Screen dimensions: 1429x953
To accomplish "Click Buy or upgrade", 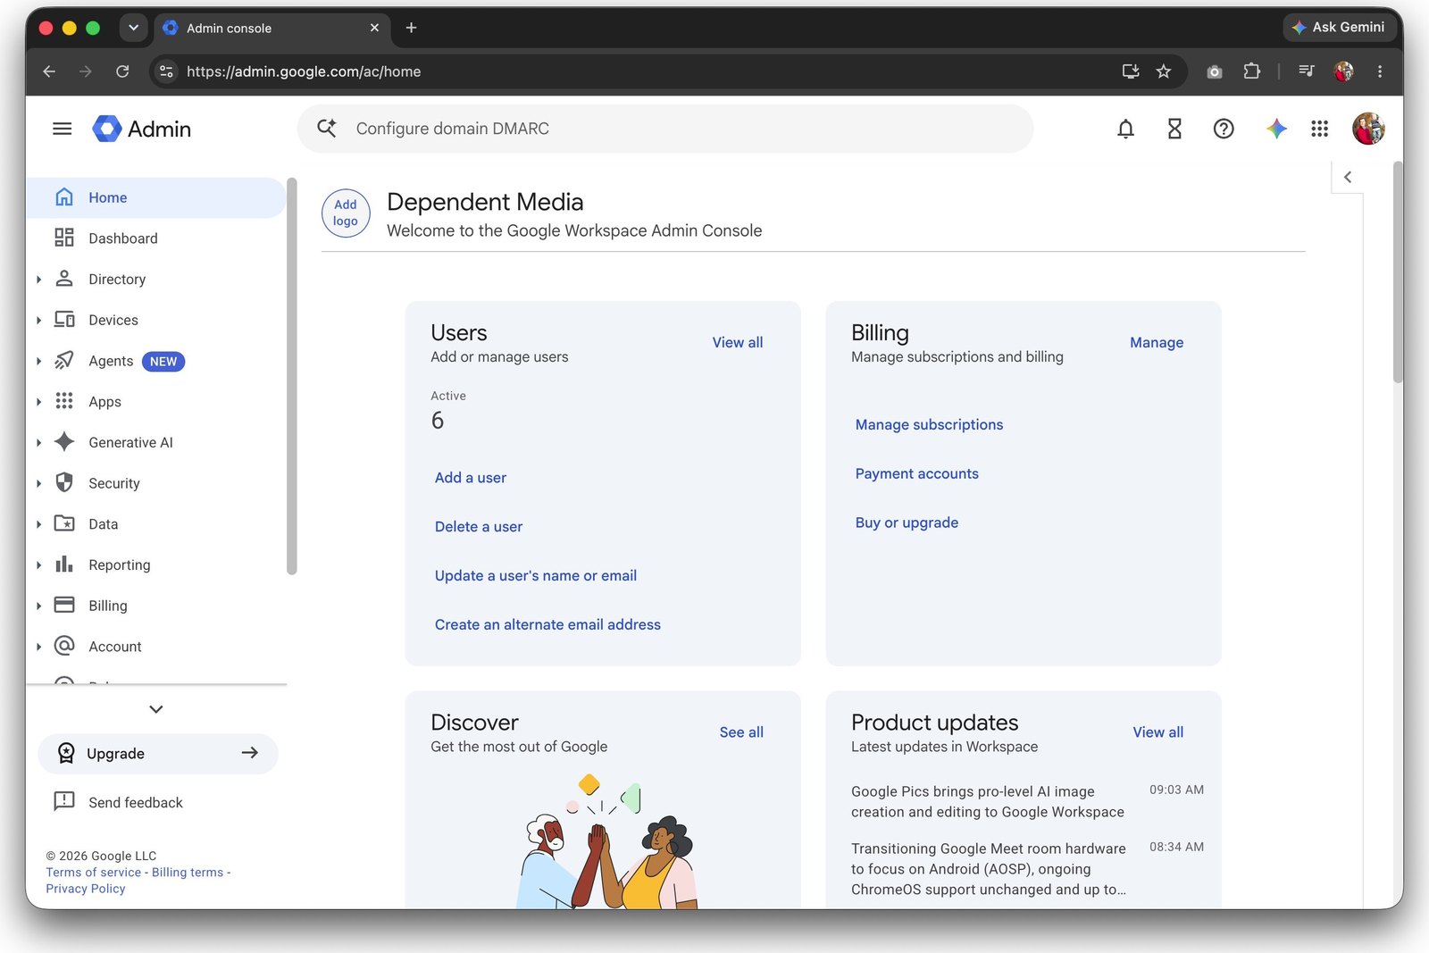I will coord(907,523).
